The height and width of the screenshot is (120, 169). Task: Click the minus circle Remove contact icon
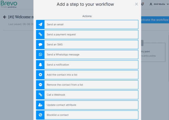point(40,85)
